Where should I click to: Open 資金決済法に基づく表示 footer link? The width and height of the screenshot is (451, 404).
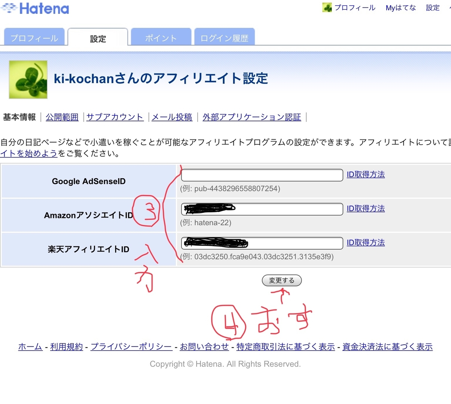click(387, 347)
